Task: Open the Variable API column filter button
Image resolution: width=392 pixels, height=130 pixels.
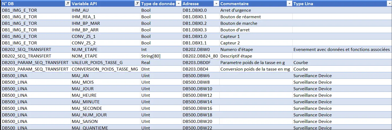Action: coord(137,4)
